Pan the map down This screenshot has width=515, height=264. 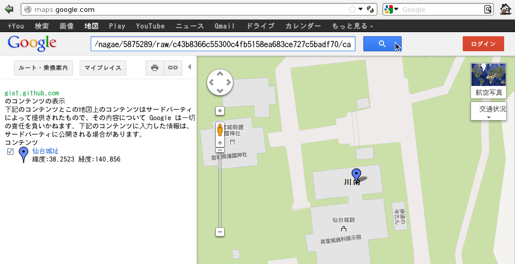pyautogui.click(x=220, y=90)
